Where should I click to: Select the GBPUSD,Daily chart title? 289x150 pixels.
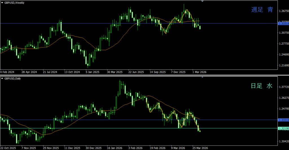[12, 78]
